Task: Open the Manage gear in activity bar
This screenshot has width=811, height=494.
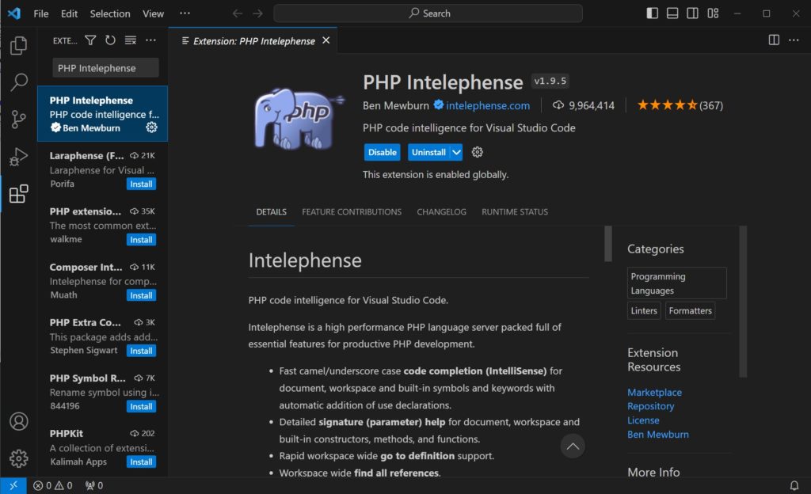Action: click(x=19, y=458)
